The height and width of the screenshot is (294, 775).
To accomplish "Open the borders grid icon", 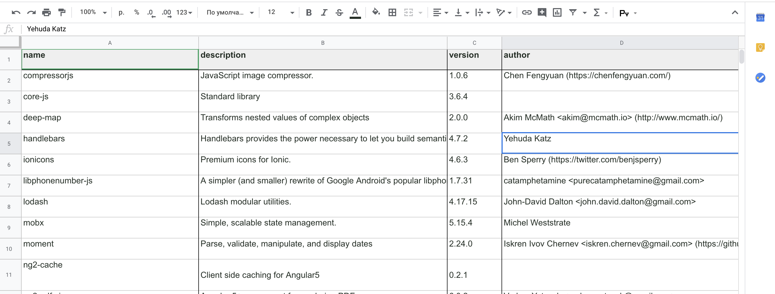I will (392, 13).
